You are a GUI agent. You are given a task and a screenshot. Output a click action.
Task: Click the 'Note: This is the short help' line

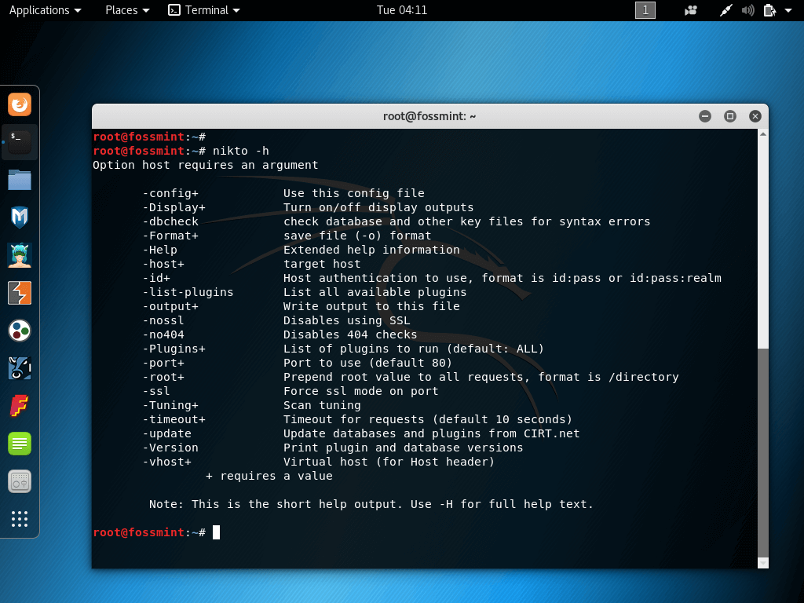click(x=371, y=505)
